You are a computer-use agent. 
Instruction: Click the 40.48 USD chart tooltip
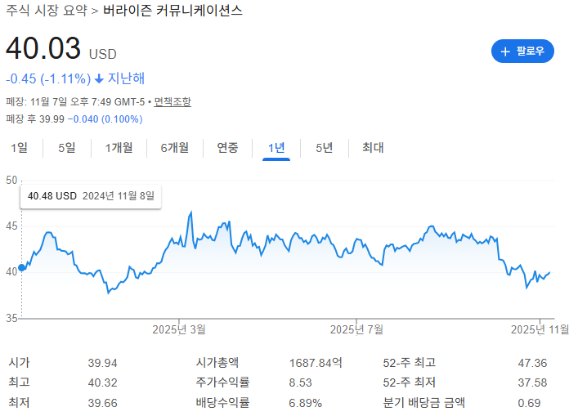tap(91, 196)
